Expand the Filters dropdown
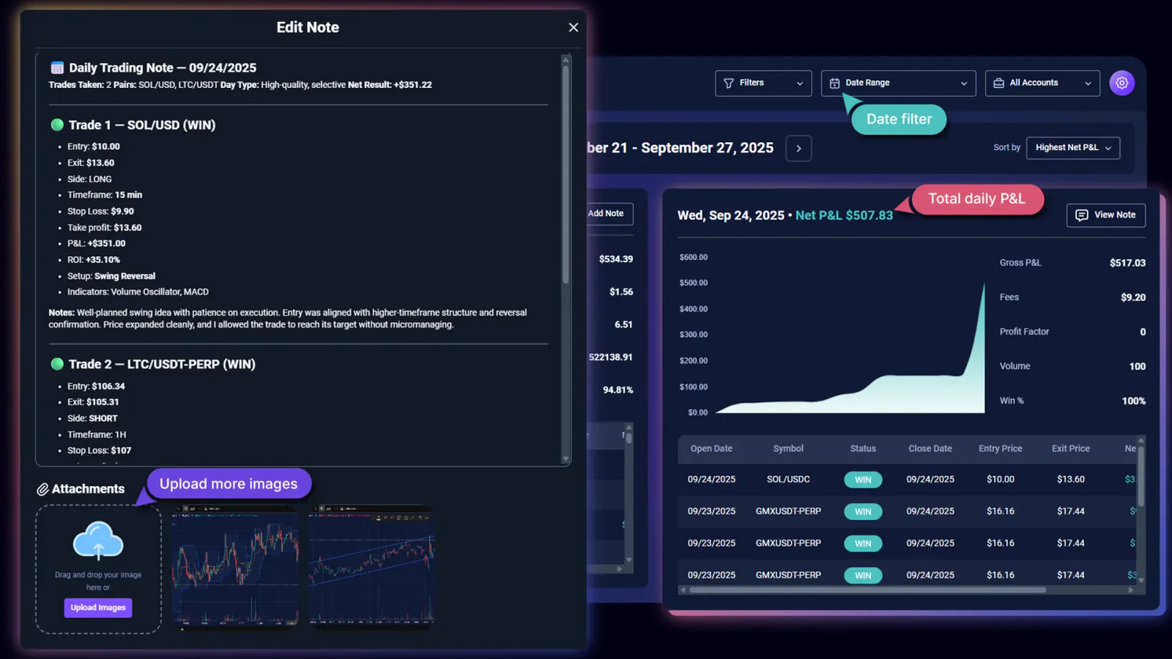Image resolution: width=1172 pixels, height=659 pixels. (801, 83)
